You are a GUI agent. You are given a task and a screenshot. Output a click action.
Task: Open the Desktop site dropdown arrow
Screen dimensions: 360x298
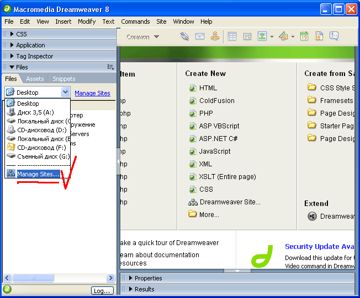coord(66,93)
